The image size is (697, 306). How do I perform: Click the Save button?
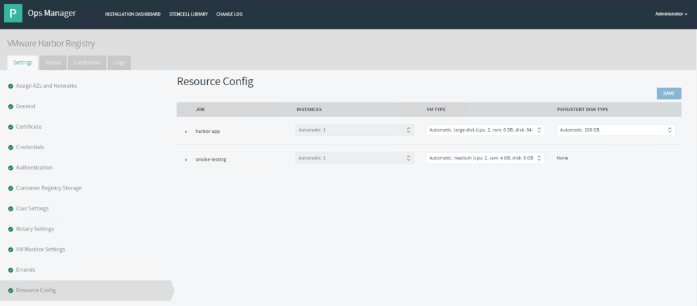click(668, 93)
